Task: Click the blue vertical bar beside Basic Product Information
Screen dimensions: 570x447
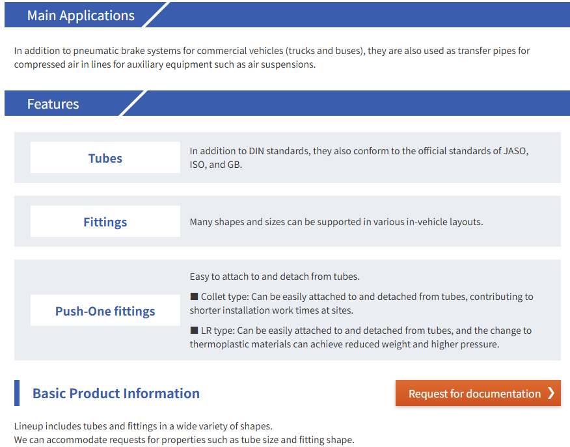Action: point(17,393)
